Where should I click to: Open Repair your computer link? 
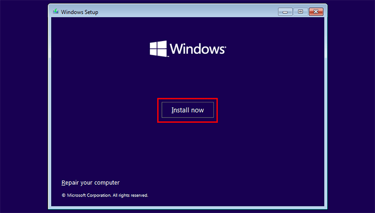click(x=91, y=183)
